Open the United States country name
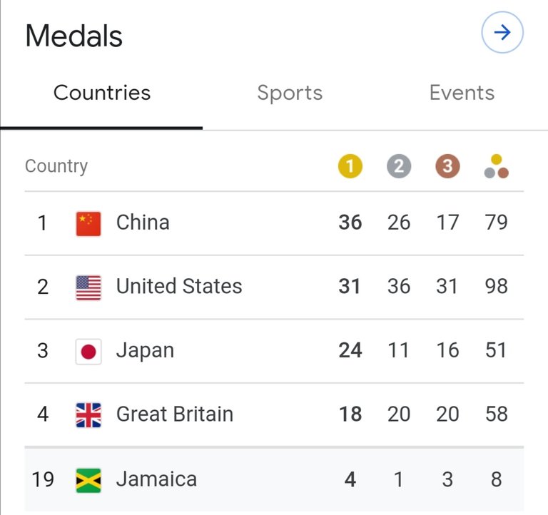The width and height of the screenshot is (548, 515). (179, 286)
